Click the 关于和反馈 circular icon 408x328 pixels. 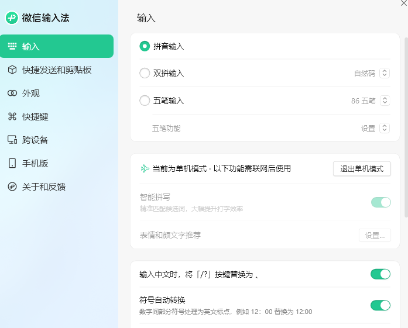12,187
